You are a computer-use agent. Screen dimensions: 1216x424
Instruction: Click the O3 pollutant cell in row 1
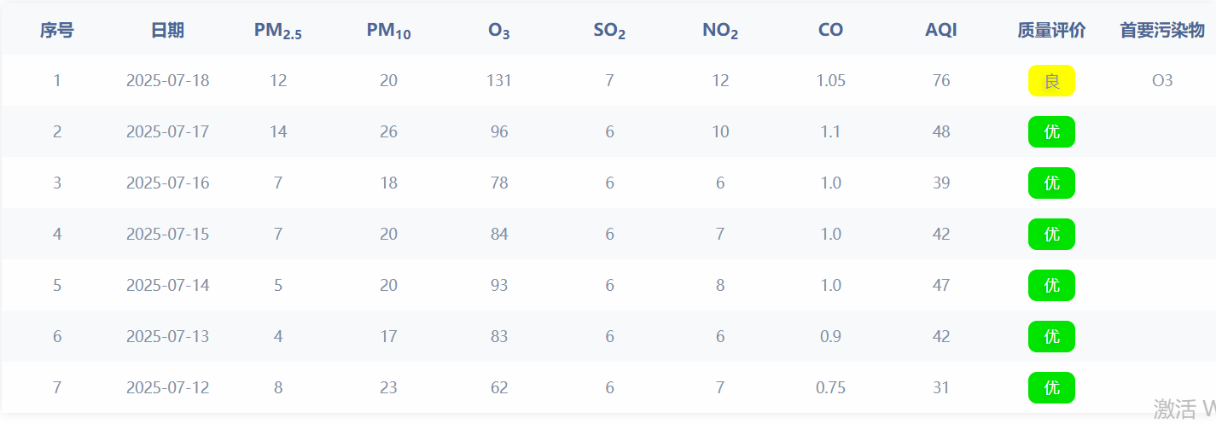pyautogui.click(x=1162, y=81)
